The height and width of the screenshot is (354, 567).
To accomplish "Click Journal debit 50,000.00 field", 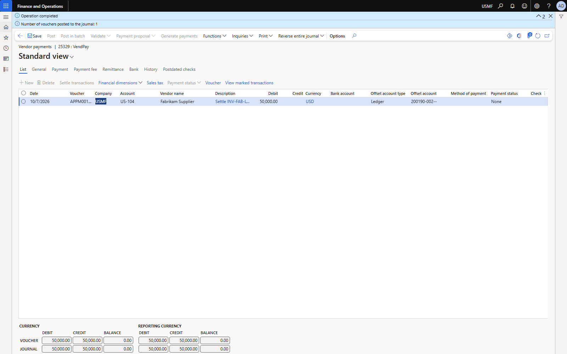I will tap(57, 349).
